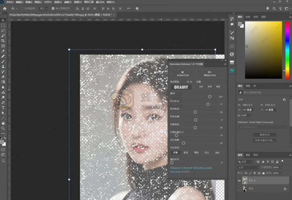This screenshot has height=200, width=292.
Task: Toggle 隐藏做旧效果 eye button in Distressor
Action: point(210,74)
